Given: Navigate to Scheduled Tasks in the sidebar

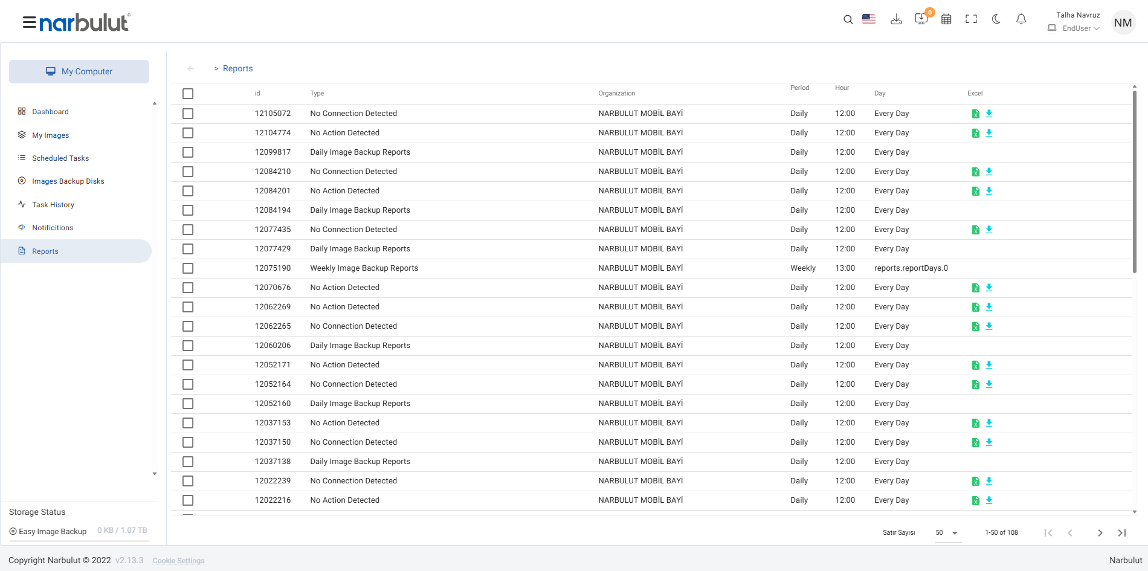Looking at the screenshot, I should (60, 158).
